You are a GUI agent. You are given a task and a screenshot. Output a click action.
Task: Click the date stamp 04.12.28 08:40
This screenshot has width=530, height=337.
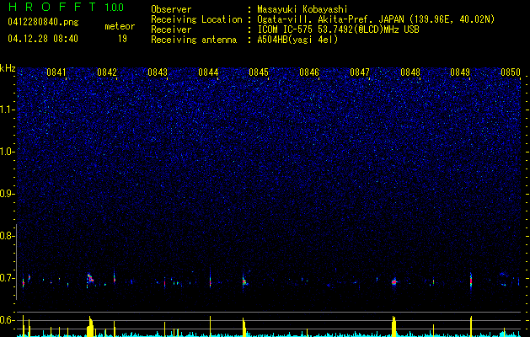pyautogui.click(x=43, y=39)
